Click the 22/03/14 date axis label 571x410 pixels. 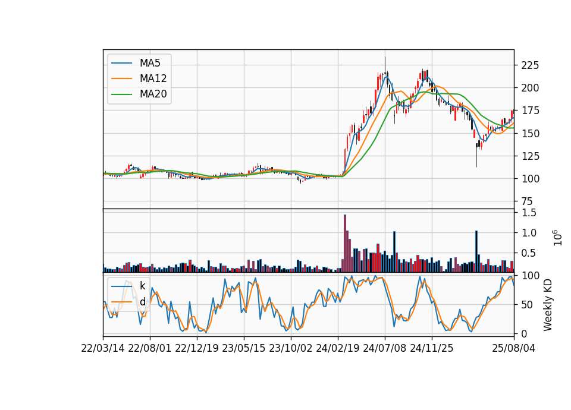tap(103, 348)
